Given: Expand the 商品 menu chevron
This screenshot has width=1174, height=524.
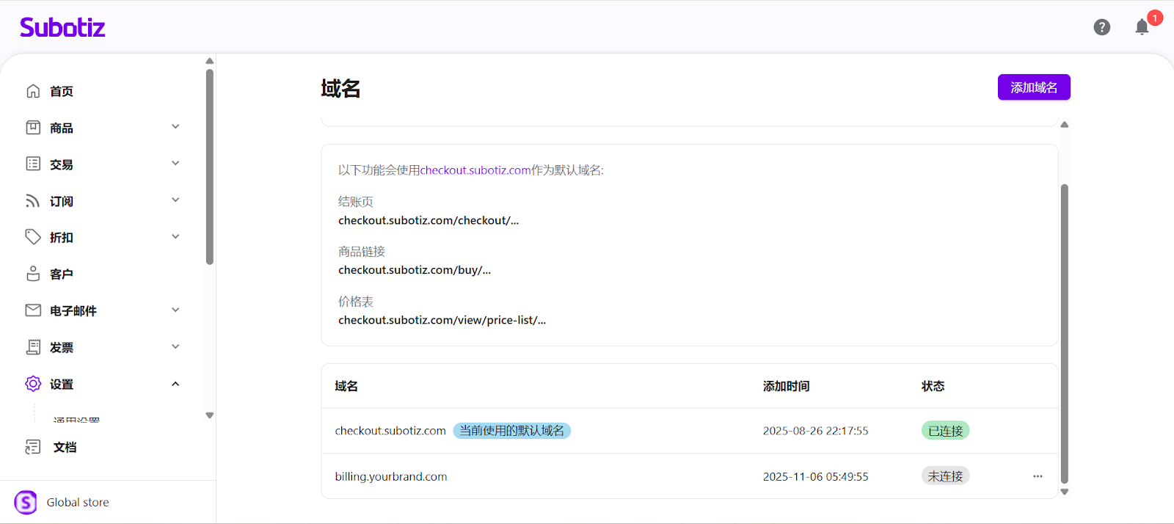Looking at the screenshot, I should 175,127.
